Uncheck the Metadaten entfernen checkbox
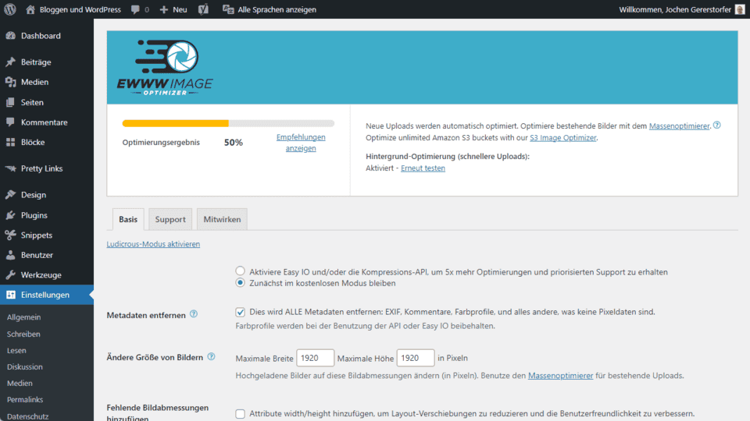Image resolution: width=750 pixels, height=421 pixels. pyautogui.click(x=241, y=312)
